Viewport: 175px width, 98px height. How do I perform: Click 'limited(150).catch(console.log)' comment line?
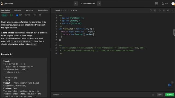tap(78, 51)
